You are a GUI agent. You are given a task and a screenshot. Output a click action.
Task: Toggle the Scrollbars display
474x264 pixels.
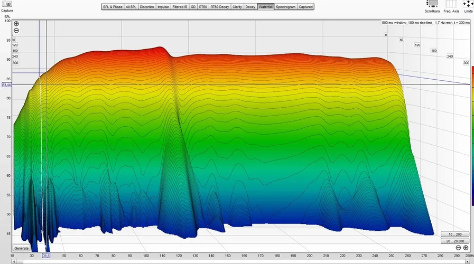(432, 4)
